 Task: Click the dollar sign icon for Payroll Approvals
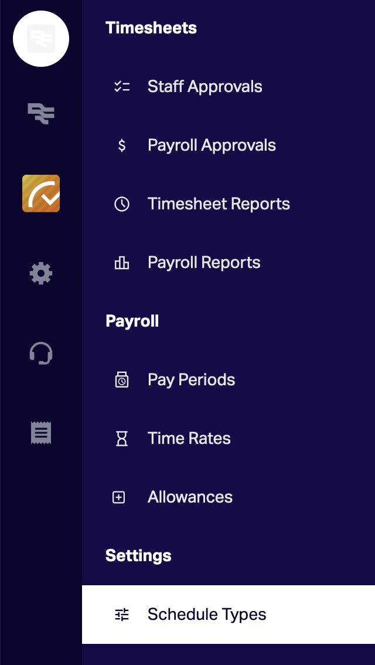point(122,145)
